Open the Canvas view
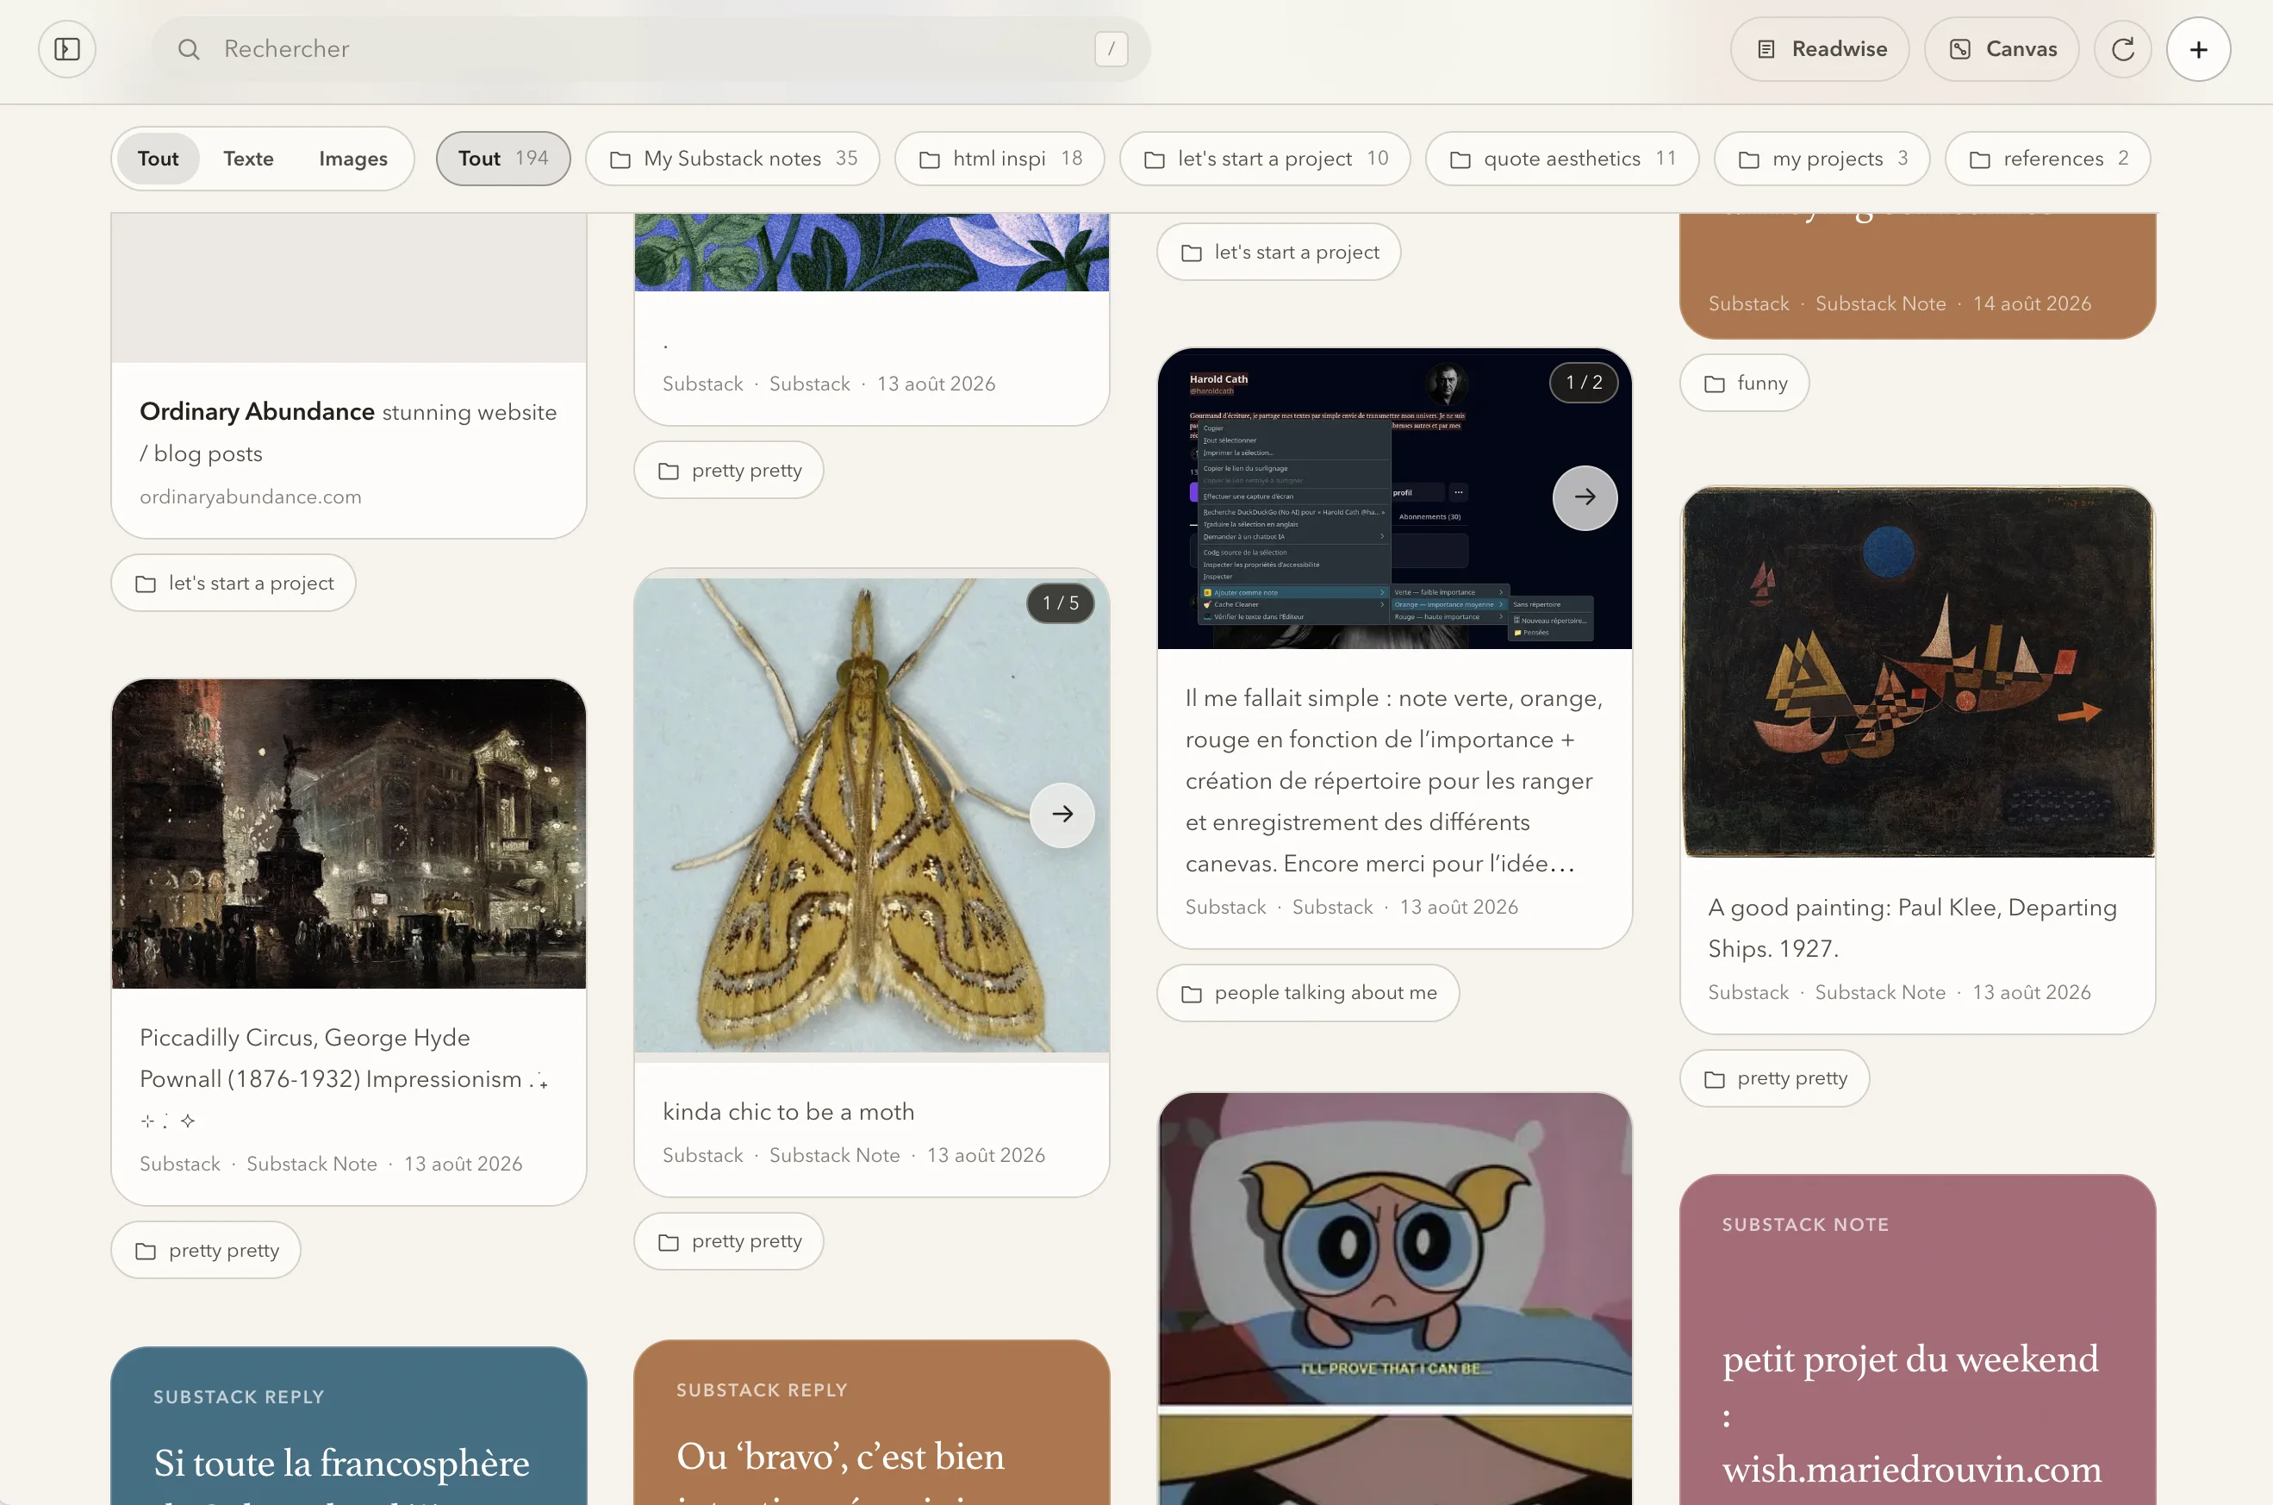 (2002, 49)
